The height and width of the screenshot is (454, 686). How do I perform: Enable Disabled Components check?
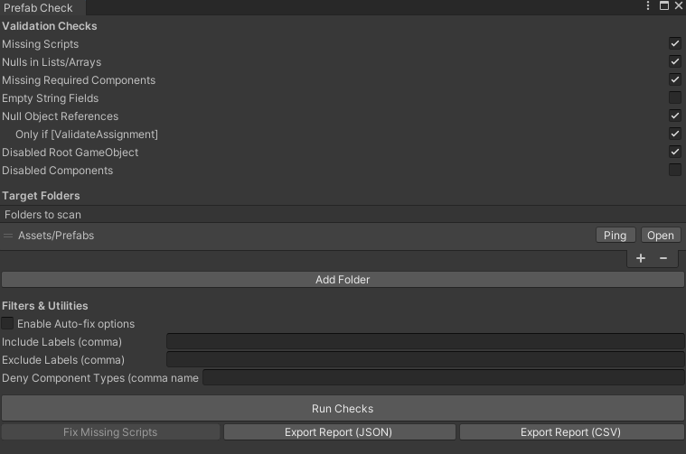point(675,170)
